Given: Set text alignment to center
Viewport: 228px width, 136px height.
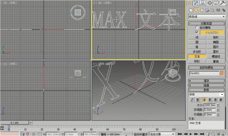Looking at the screenshot, I should [x=210, y=100].
